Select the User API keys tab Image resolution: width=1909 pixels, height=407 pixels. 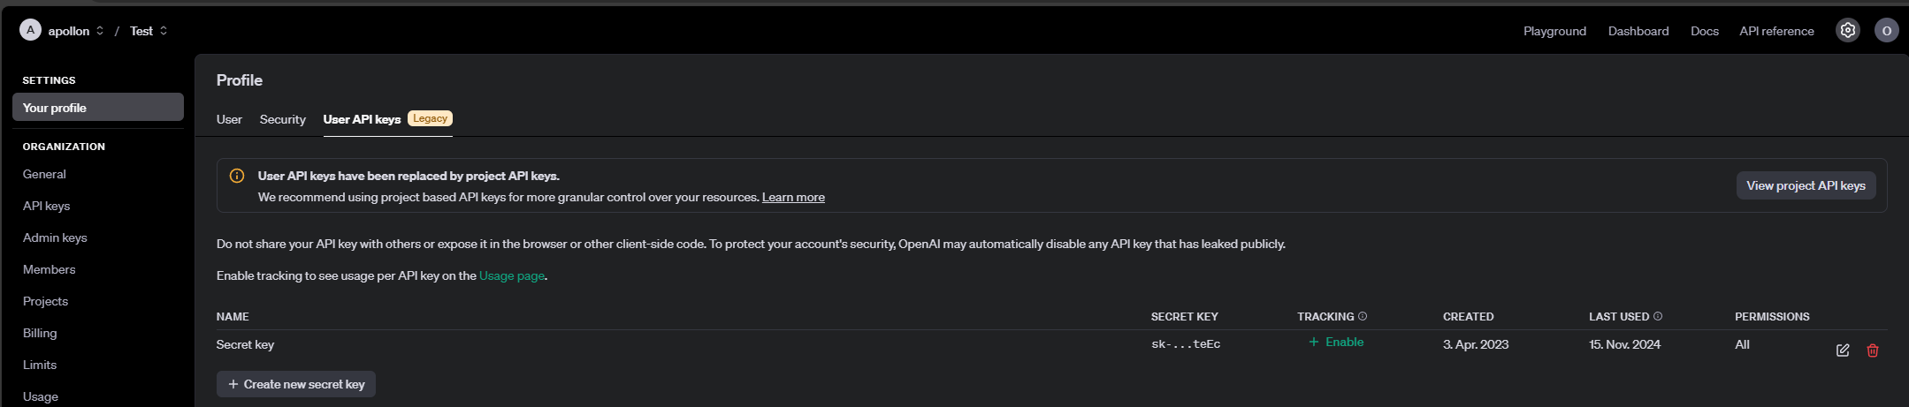pos(363,119)
